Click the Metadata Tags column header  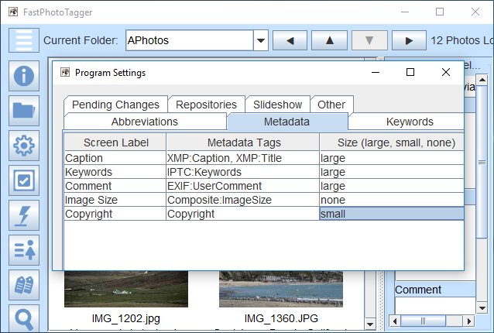243,142
